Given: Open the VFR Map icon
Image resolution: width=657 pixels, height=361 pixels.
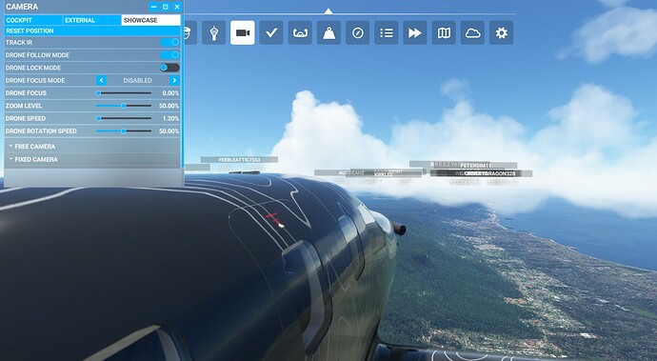Looking at the screenshot, I should click(x=444, y=32).
